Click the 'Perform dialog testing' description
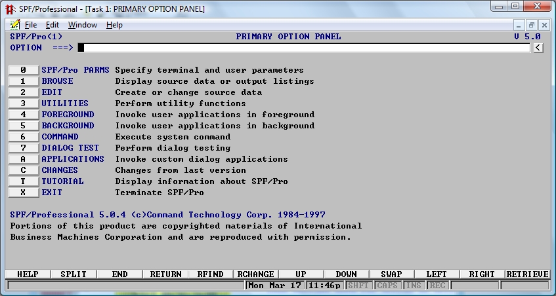The image size is (556, 296). click(x=173, y=148)
